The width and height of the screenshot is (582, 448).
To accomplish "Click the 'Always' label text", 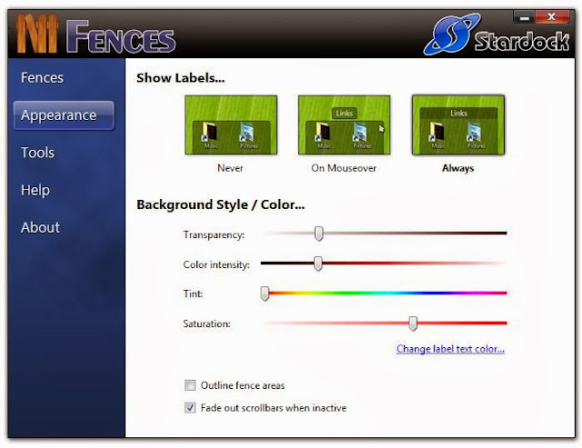I will (x=458, y=168).
